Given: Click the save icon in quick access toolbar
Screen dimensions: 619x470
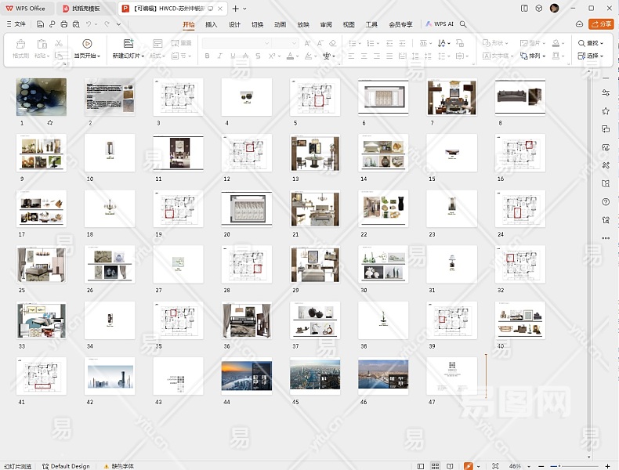Looking at the screenshot, I should coord(42,24).
